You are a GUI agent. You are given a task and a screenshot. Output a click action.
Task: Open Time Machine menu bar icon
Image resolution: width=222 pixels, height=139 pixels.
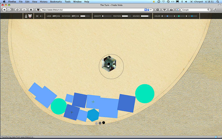point(168,2)
